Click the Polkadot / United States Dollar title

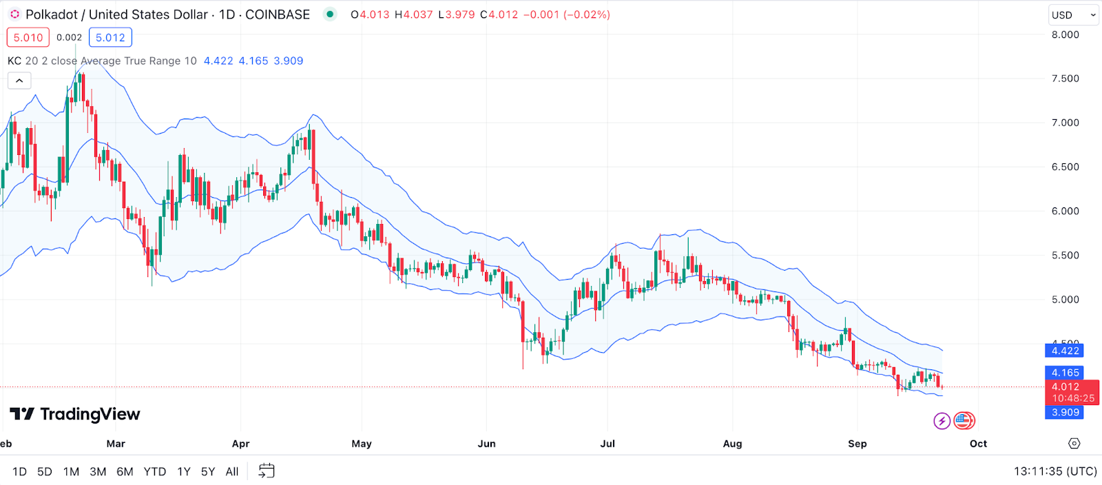tap(116, 14)
